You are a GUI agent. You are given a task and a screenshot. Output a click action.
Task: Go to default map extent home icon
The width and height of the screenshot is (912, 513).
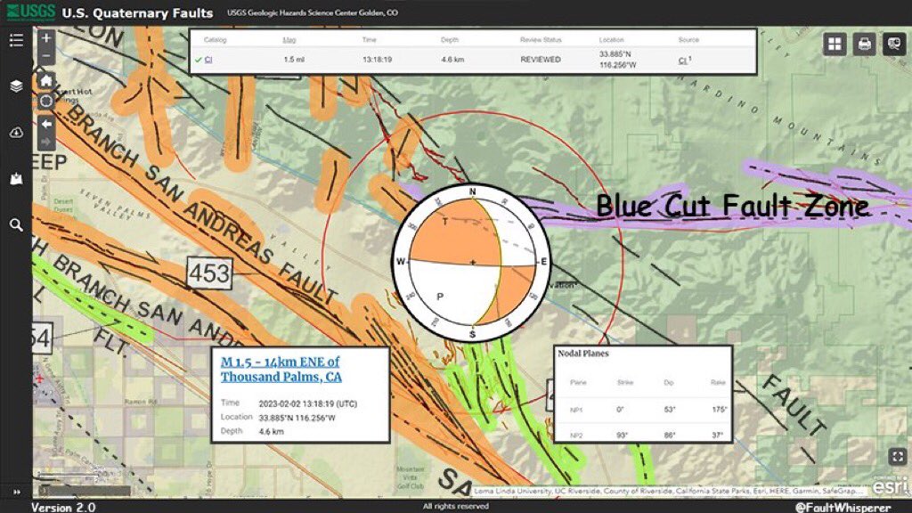tap(46, 81)
